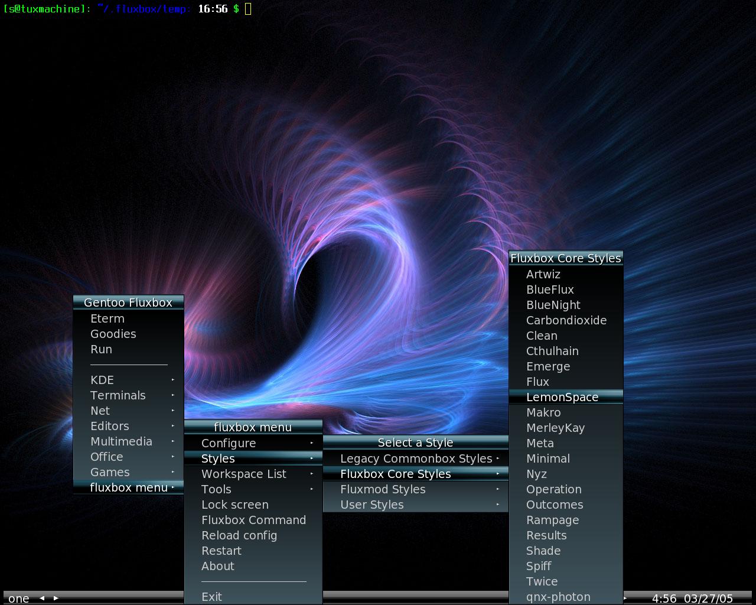Expand the KDE submenu
Screen dimensions: 756x605
(129, 380)
